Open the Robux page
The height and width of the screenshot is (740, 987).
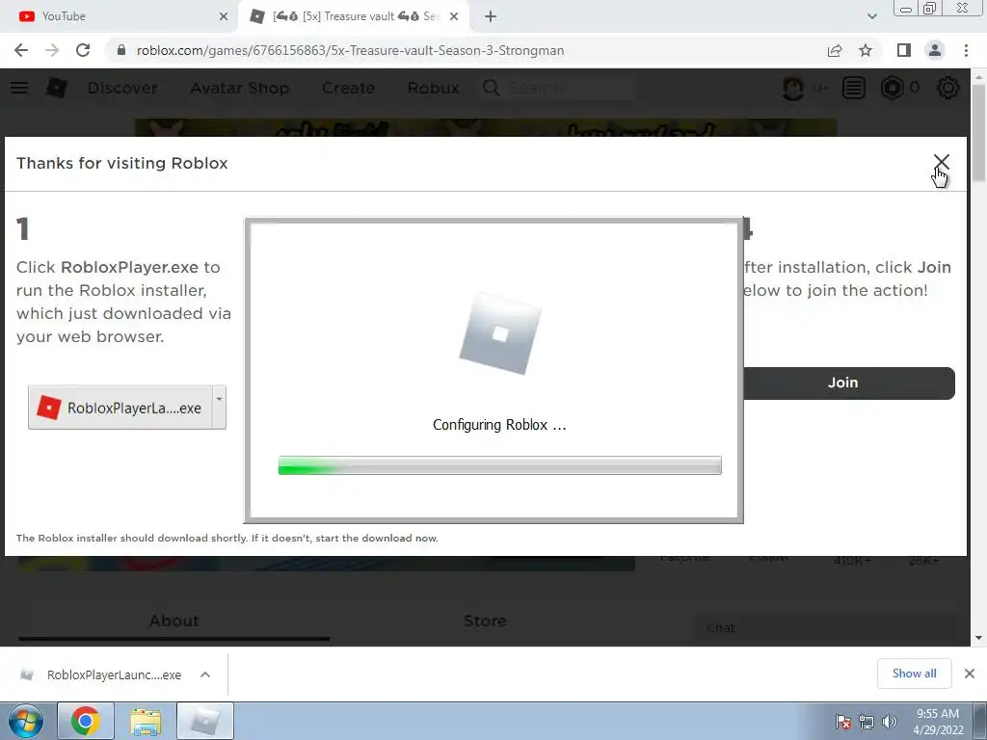[433, 88]
